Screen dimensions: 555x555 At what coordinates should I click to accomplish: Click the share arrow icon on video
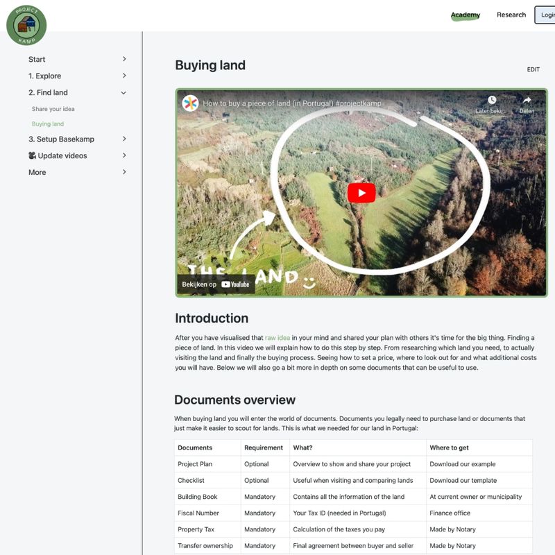pos(527,101)
